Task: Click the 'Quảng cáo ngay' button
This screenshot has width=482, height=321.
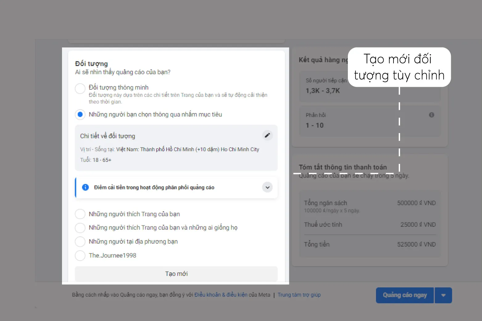Action: 405,295
